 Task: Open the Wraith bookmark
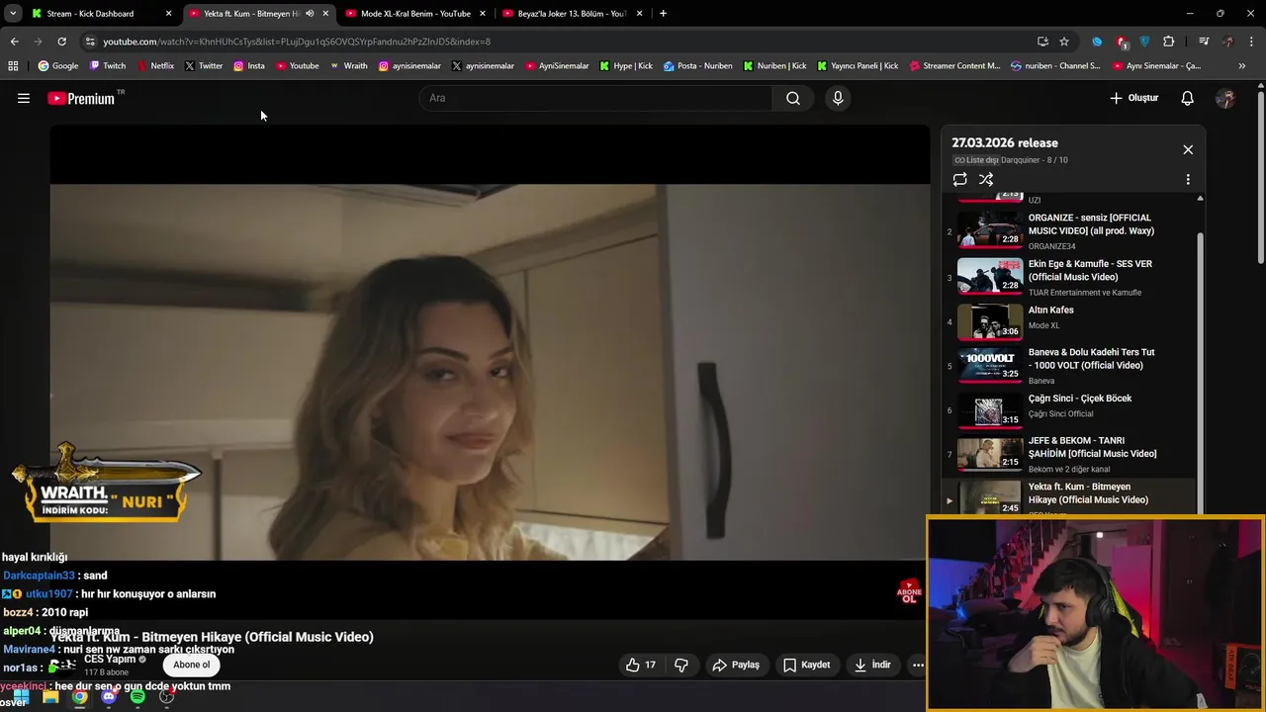[348, 66]
